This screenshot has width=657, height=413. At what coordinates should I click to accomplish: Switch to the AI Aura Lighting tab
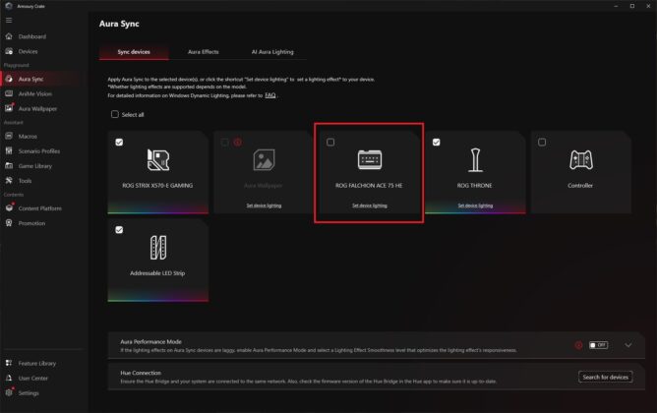click(x=272, y=52)
